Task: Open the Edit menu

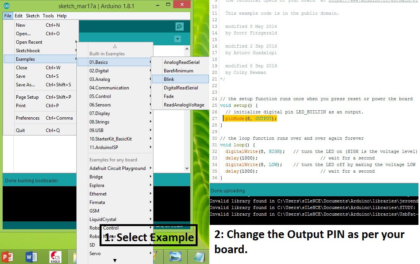Action: click(x=19, y=16)
